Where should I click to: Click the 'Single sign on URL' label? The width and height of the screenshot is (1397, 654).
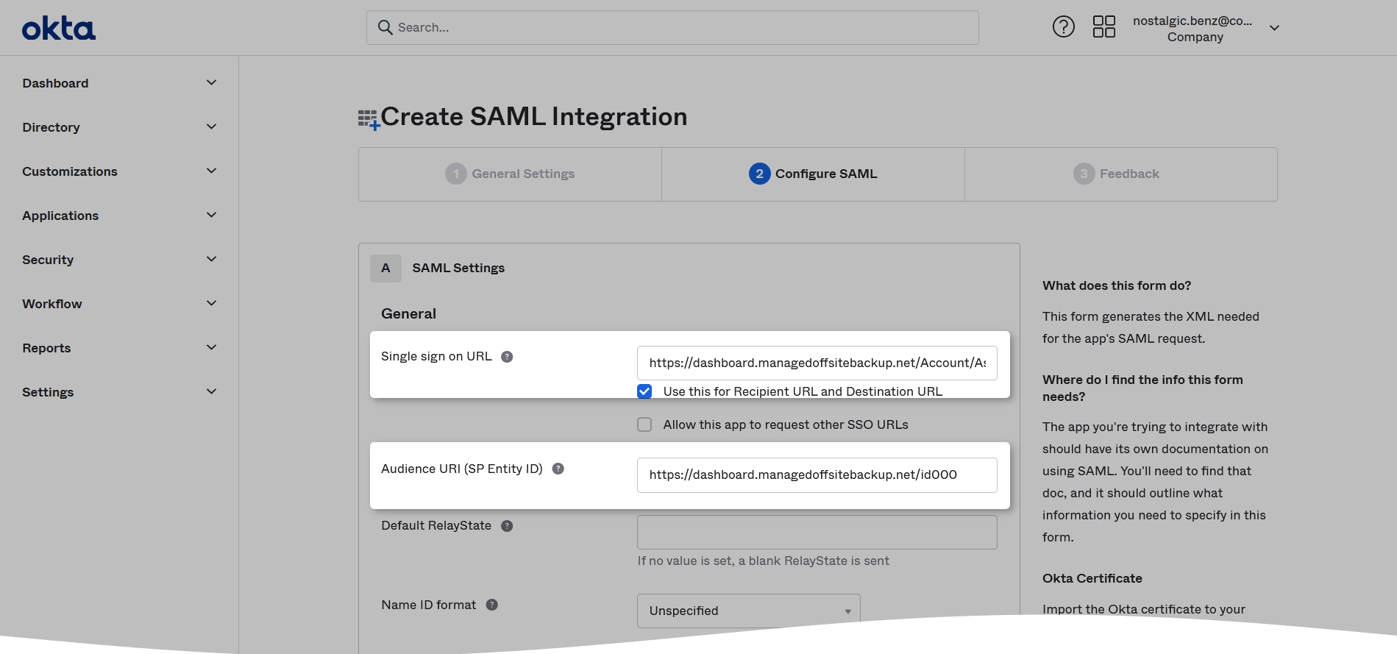pyautogui.click(x=436, y=356)
